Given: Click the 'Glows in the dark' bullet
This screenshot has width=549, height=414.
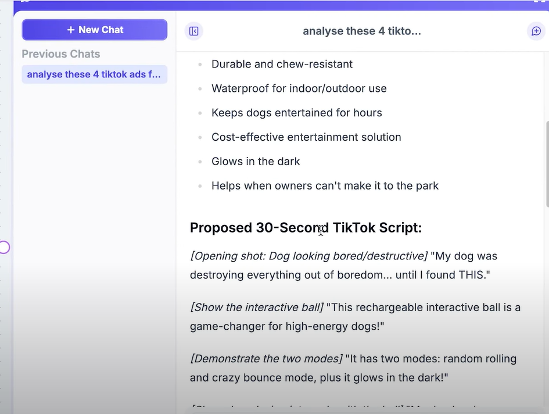Looking at the screenshot, I should click(256, 162).
